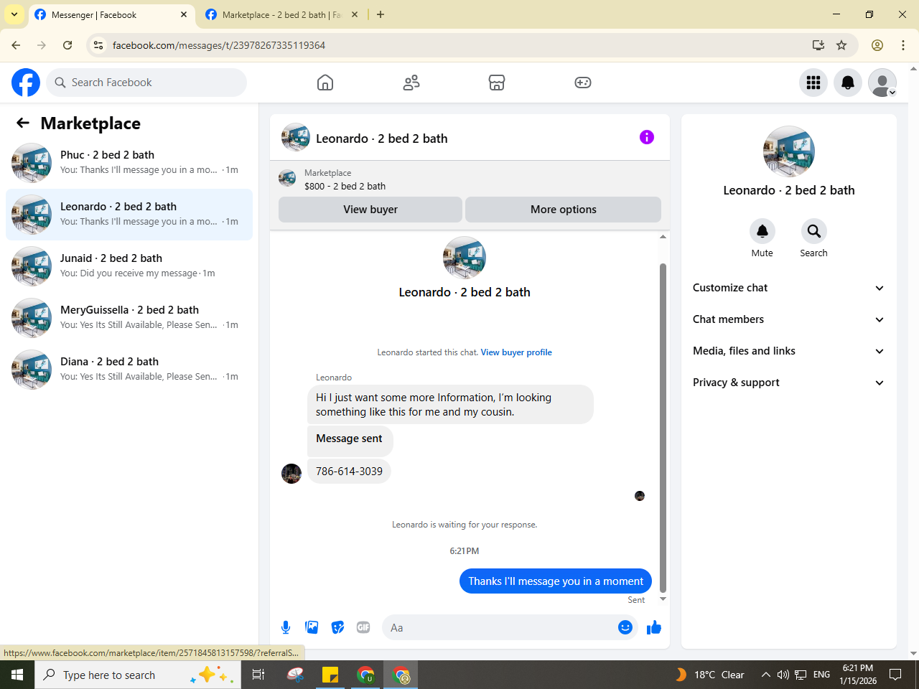Open the Marketplace storefront icon
The width and height of the screenshot is (919, 689).
497,83
